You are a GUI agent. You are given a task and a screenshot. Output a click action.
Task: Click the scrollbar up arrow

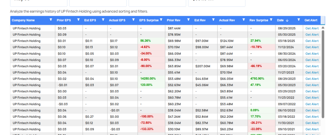pos(323,28)
